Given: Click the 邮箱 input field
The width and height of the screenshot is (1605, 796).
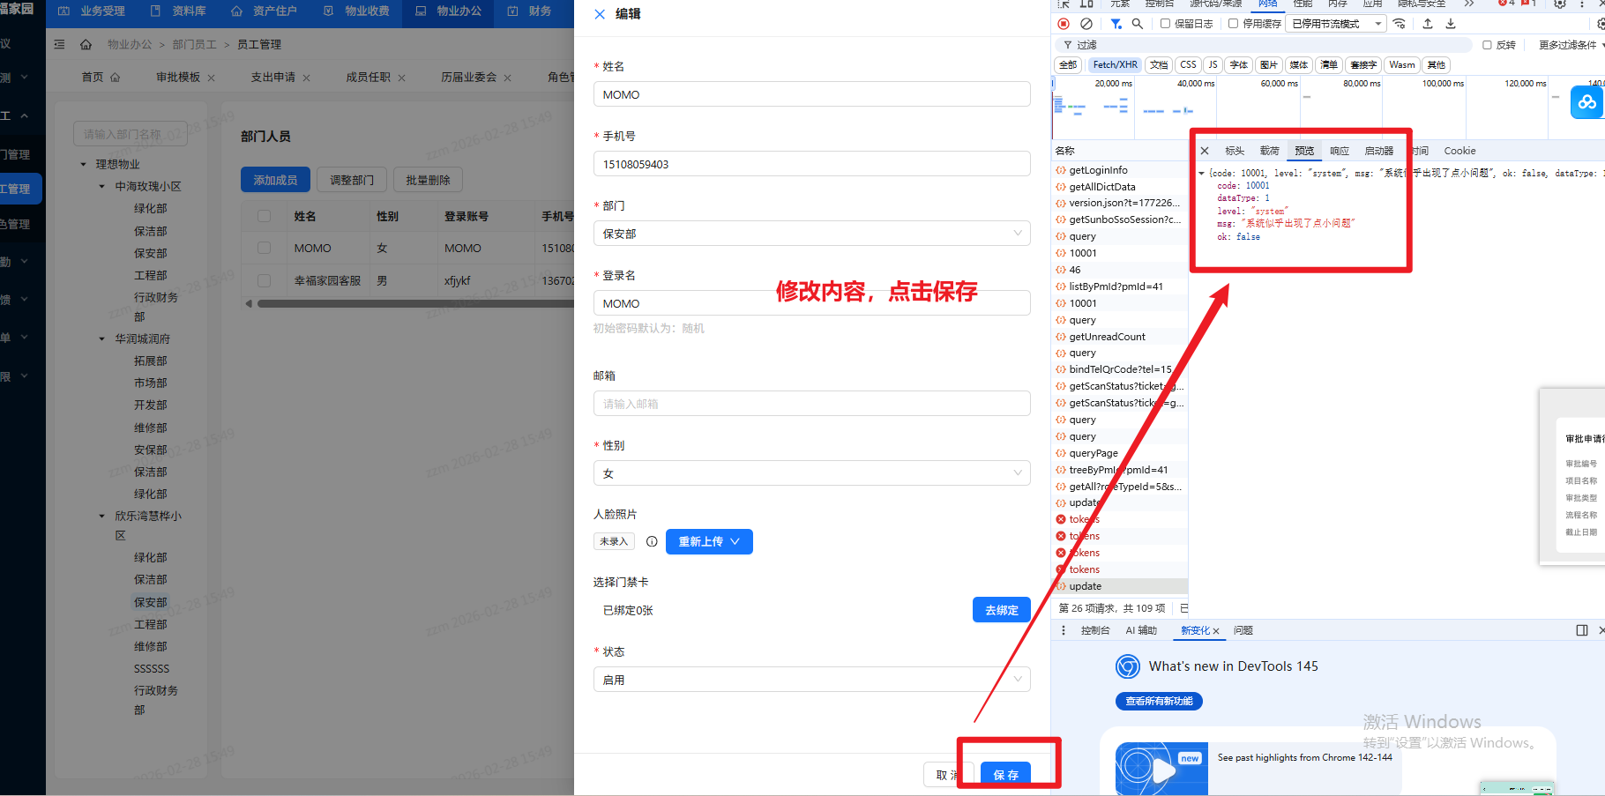Looking at the screenshot, I should (810, 403).
